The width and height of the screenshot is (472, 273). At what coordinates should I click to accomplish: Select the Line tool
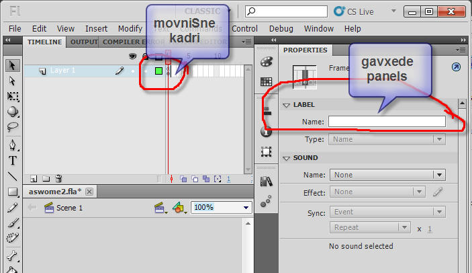[x=12, y=176]
